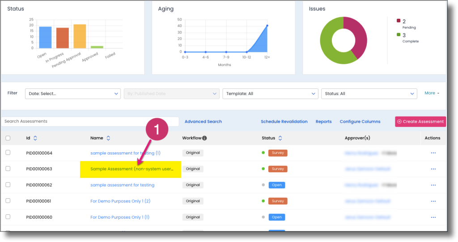This screenshot has height=242, width=458.
Task: Expand the More filters menu
Action: 432,93
